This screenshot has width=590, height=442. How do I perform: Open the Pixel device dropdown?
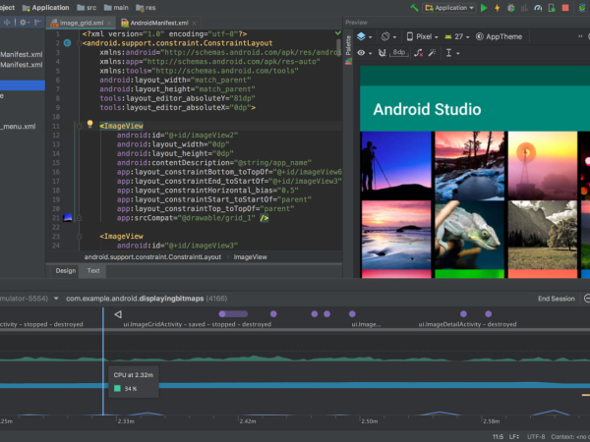click(x=426, y=36)
